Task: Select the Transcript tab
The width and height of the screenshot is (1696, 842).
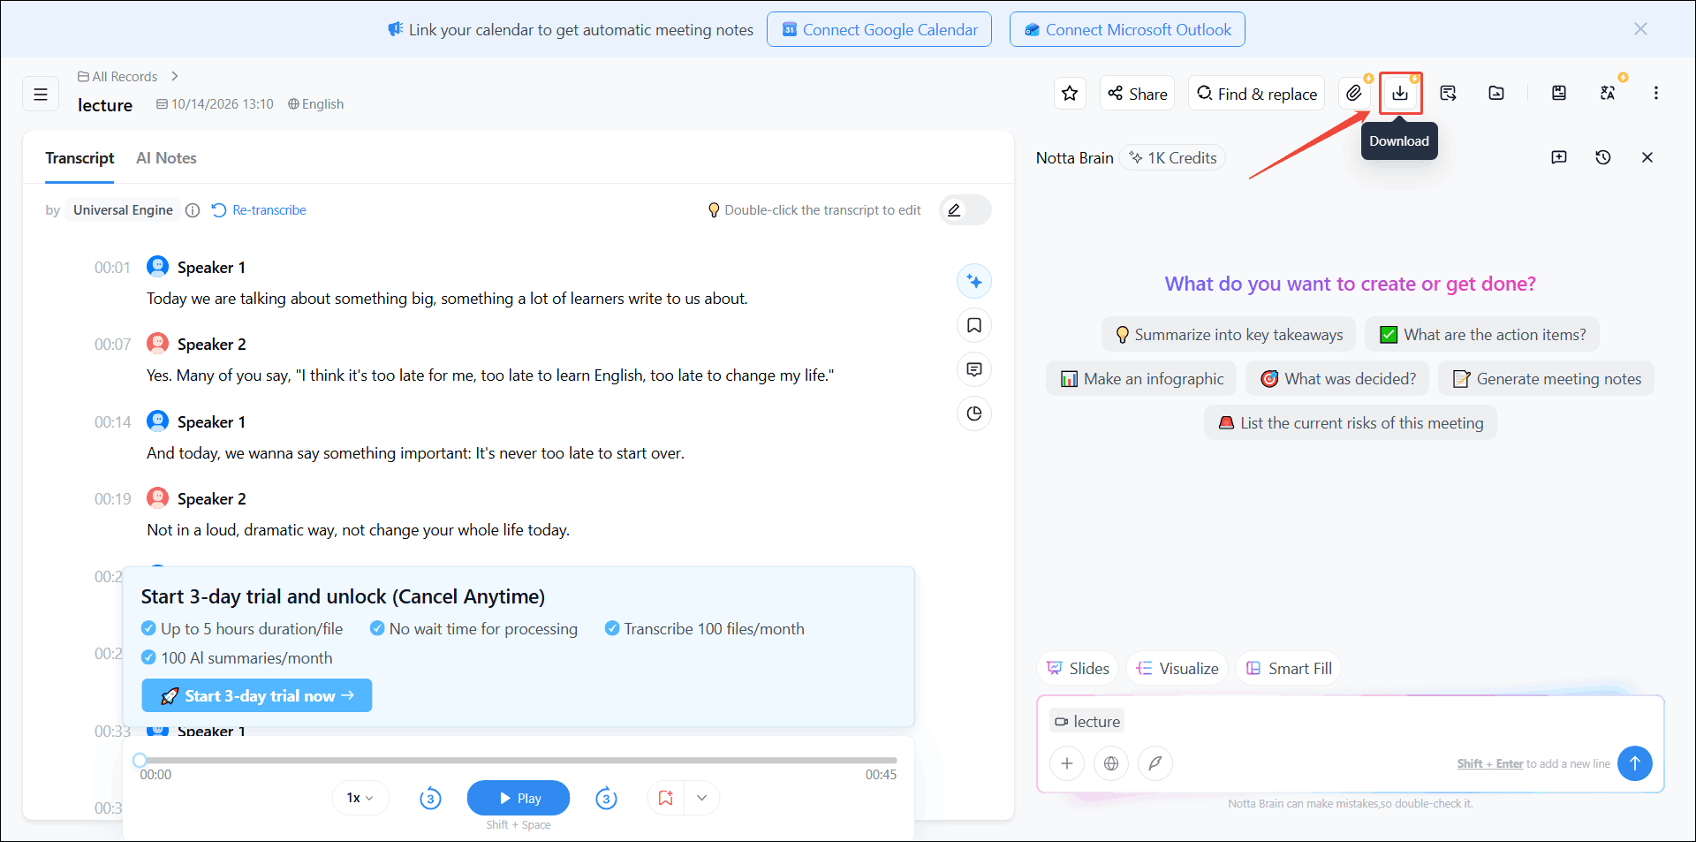Action: (79, 158)
